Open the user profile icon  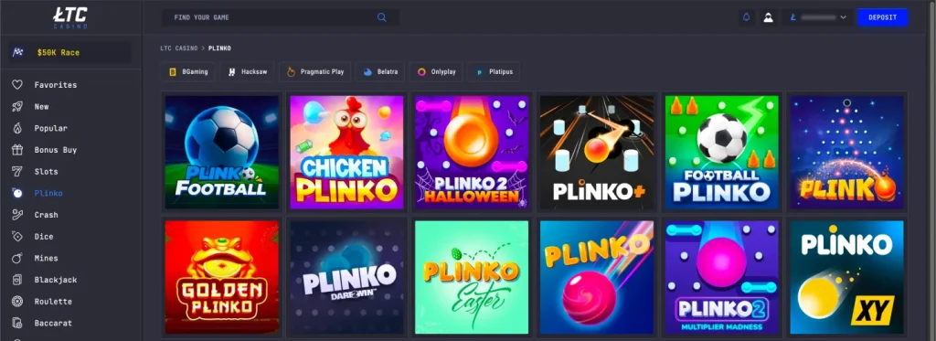tap(768, 17)
